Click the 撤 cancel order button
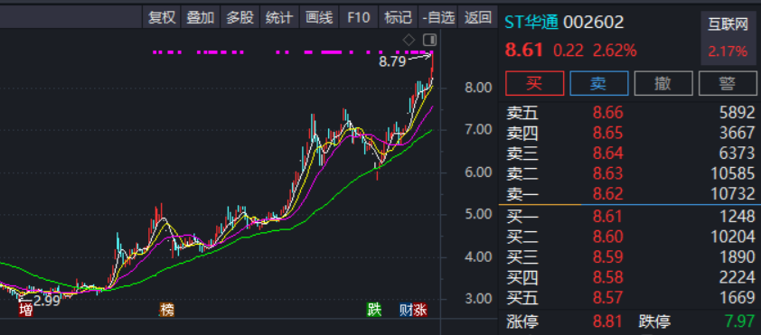 click(x=663, y=83)
